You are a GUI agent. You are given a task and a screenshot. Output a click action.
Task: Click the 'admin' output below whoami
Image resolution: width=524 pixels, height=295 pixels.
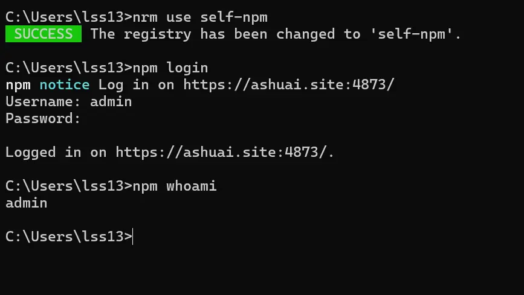pos(27,203)
